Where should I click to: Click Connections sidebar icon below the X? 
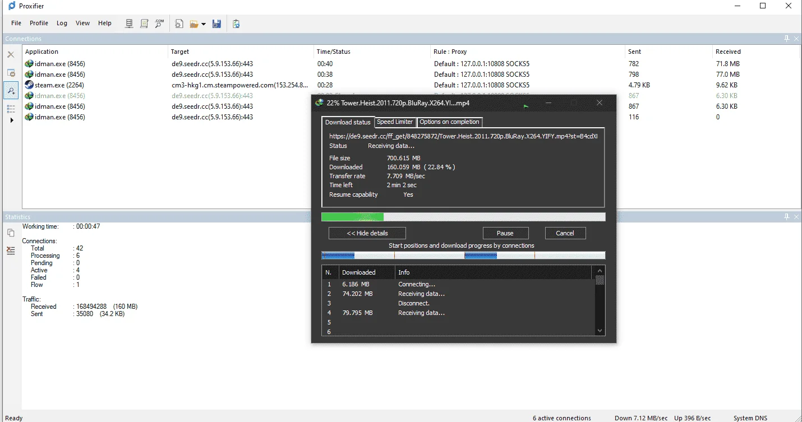pyautogui.click(x=11, y=73)
